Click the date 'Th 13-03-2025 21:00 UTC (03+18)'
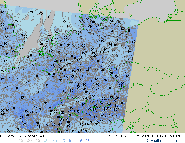 (144, 136)
